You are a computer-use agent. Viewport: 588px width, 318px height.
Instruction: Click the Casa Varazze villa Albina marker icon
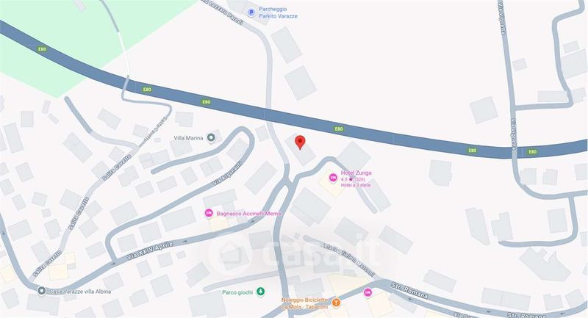tap(42, 291)
